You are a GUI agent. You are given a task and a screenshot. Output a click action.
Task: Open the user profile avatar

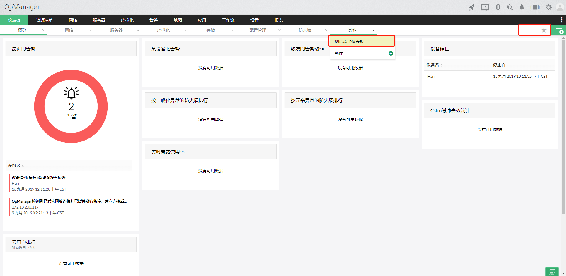click(560, 7)
